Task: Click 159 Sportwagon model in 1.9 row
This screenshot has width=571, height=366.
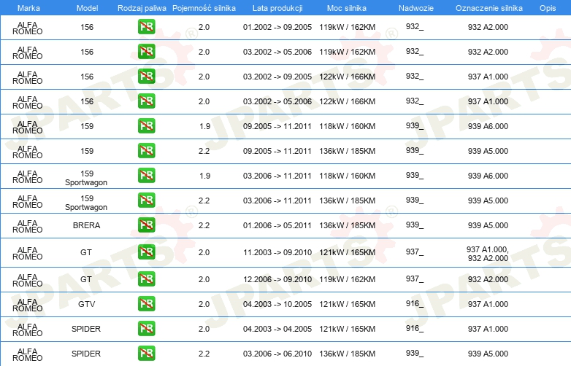Action: pos(86,178)
